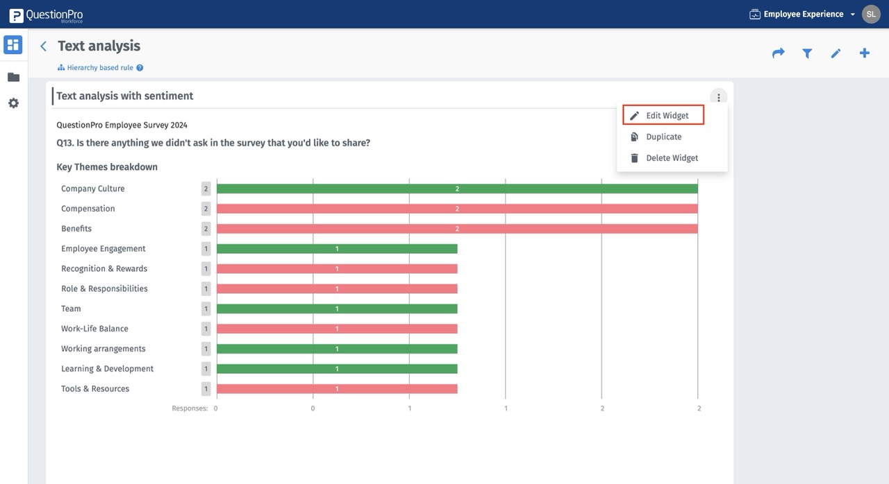Click the back arrow beside Text analysis
This screenshot has width=889, height=484.
click(43, 46)
